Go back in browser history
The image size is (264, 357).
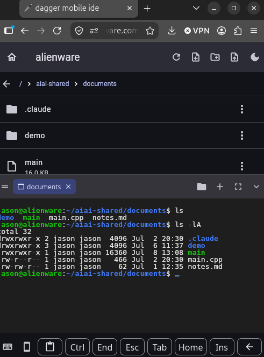pos(25,31)
